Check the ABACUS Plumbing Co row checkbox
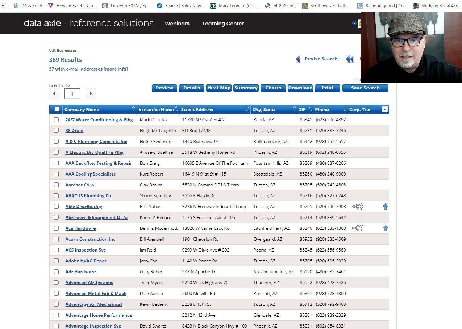Viewport: 462px width, 329px height. coord(56,196)
